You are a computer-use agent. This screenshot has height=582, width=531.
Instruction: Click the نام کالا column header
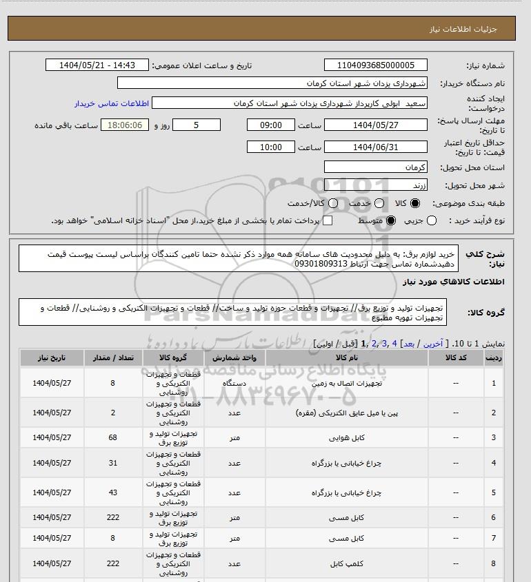(x=347, y=357)
